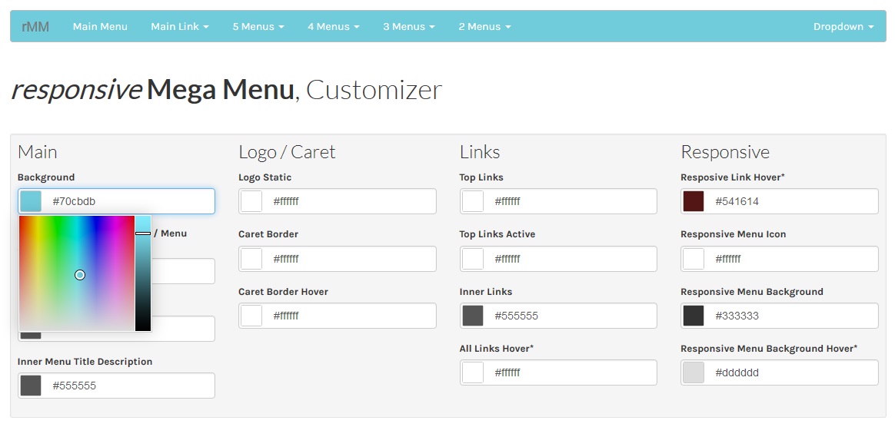Click the Background color swatch #70cbdb
Viewport: 895px width, 427px height.
pos(31,201)
